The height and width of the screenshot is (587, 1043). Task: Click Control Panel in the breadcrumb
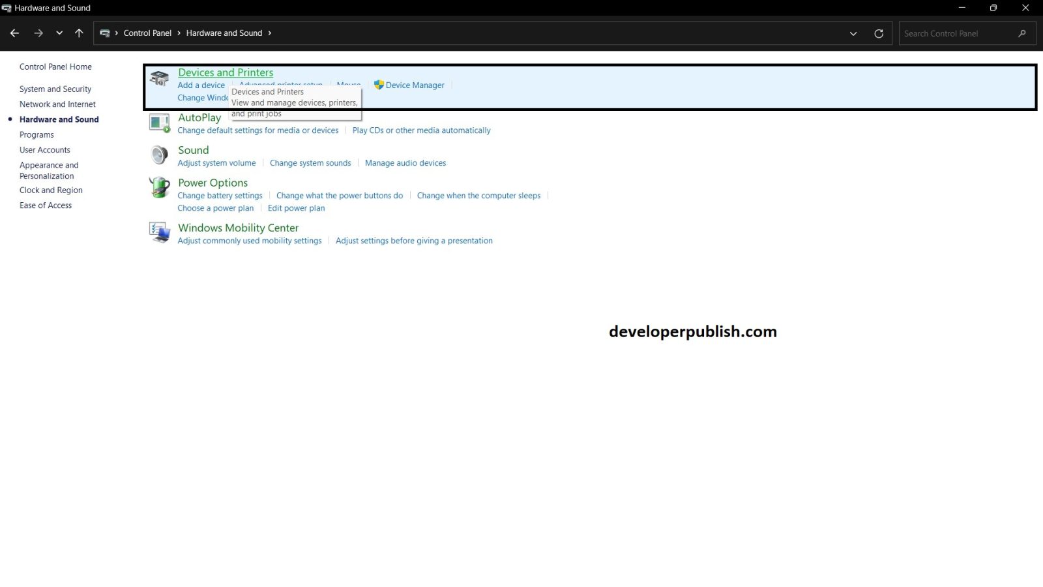147,33
